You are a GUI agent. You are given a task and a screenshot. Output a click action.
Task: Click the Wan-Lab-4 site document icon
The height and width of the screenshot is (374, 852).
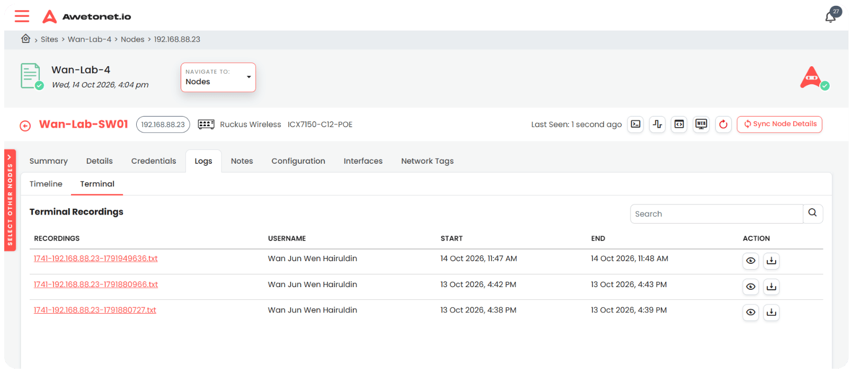click(32, 76)
